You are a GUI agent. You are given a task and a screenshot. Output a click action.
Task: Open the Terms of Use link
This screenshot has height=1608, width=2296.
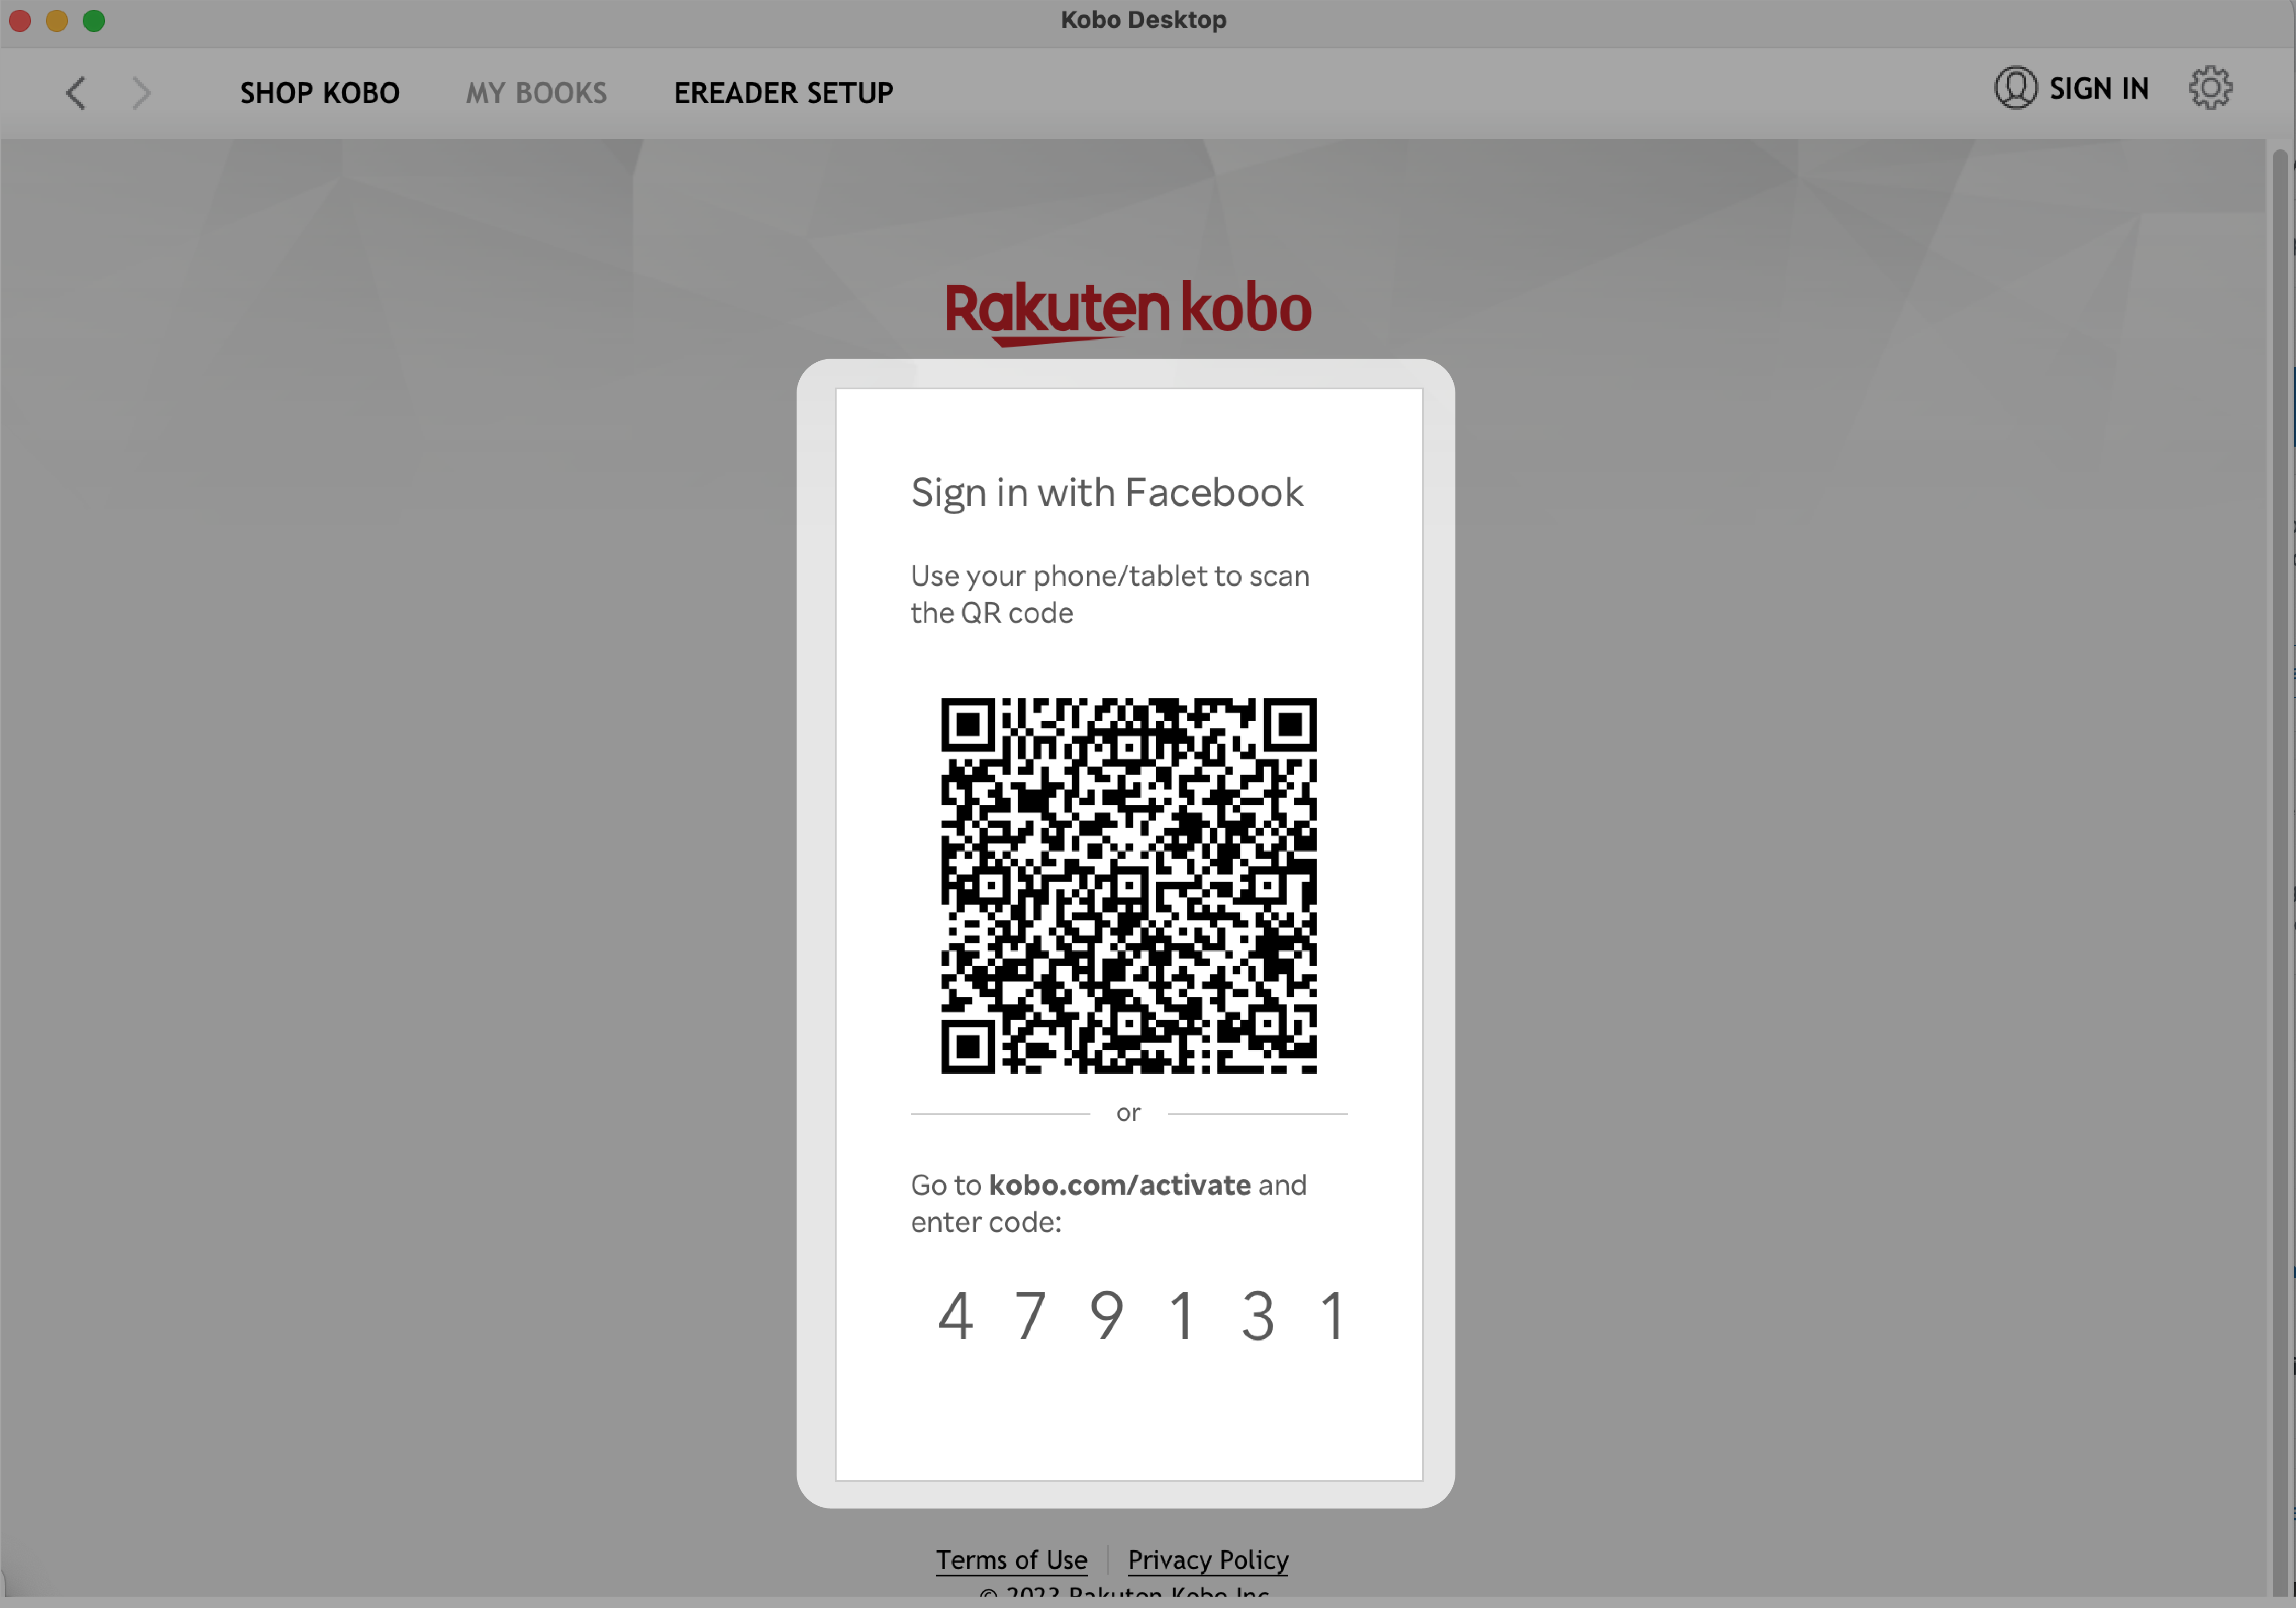[x=1012, y=1559]
